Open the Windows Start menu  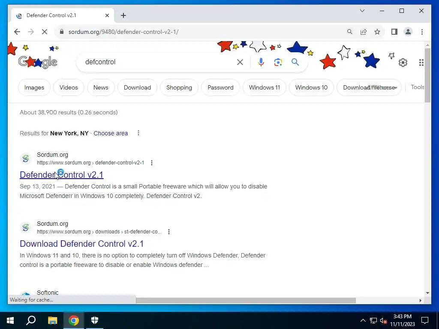10,320
